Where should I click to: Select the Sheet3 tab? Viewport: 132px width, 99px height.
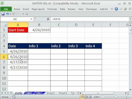(x=63, y=93)
